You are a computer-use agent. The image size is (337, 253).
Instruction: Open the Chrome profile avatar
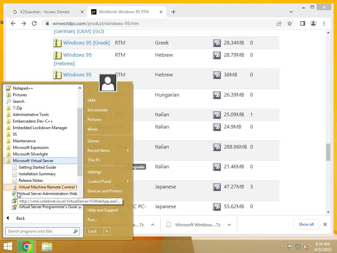313,23
